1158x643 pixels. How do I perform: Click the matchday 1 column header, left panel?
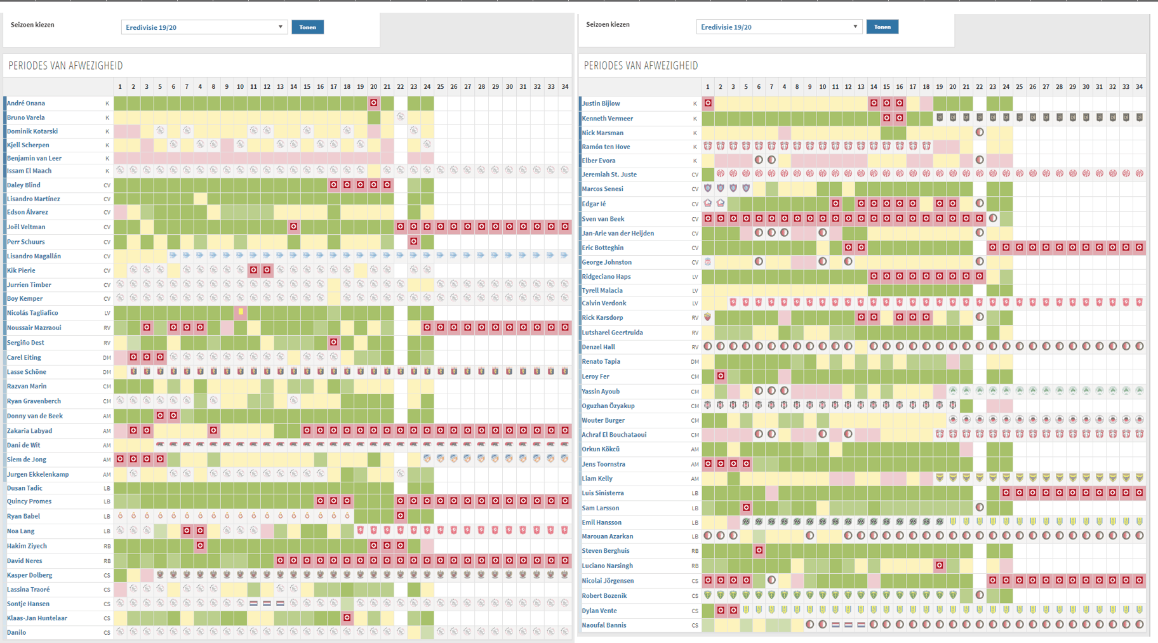coord(120,86)
